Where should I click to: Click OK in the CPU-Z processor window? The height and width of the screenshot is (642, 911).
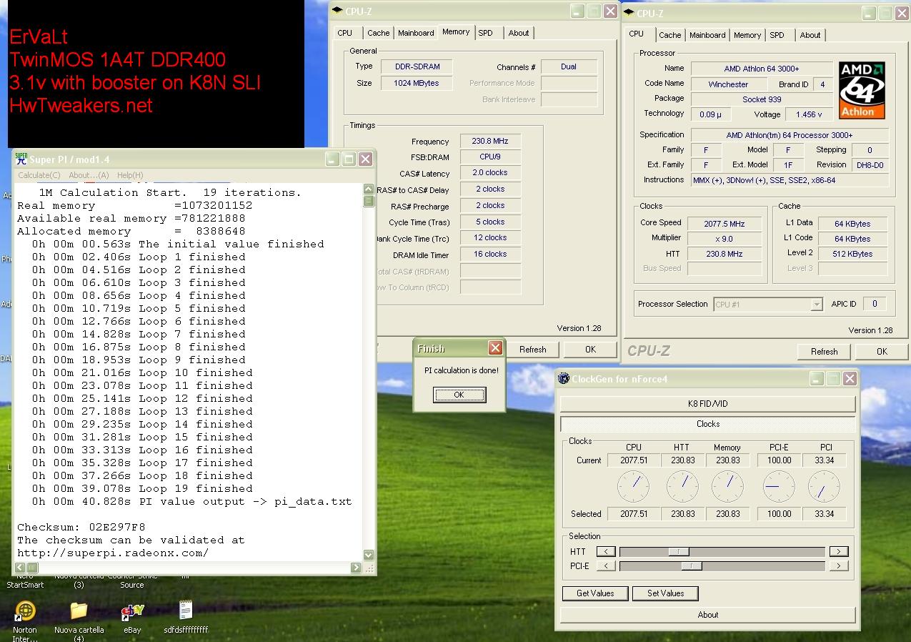[x=882, y=352]
